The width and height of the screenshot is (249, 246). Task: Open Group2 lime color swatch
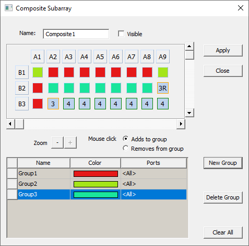96,184
